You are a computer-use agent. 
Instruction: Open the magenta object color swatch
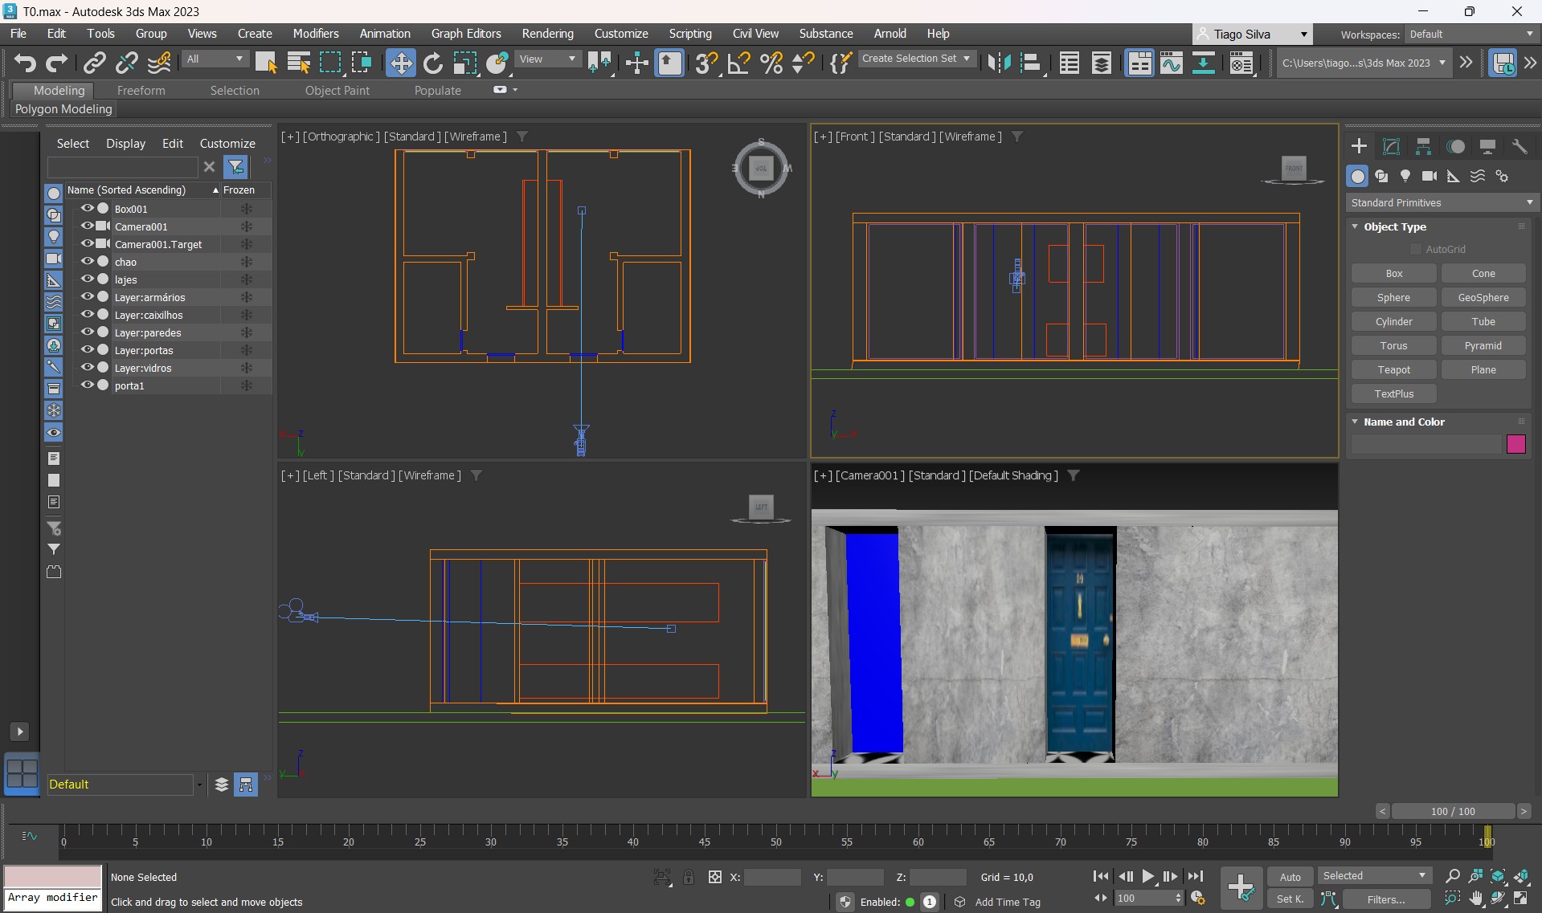pyautogui.click(x=1515, y=444)
